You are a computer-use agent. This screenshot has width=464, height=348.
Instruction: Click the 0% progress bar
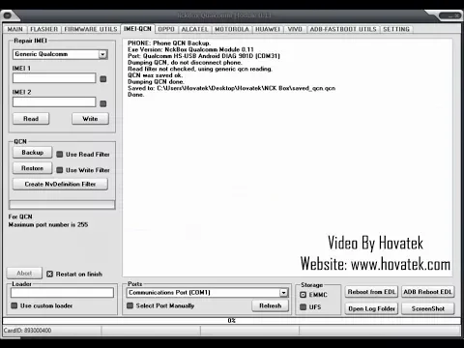tap(232, 321)
